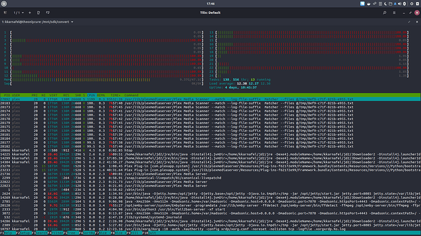Select /sbin/init process row
Screen dimensions: 421x236
tap(210, 190)
